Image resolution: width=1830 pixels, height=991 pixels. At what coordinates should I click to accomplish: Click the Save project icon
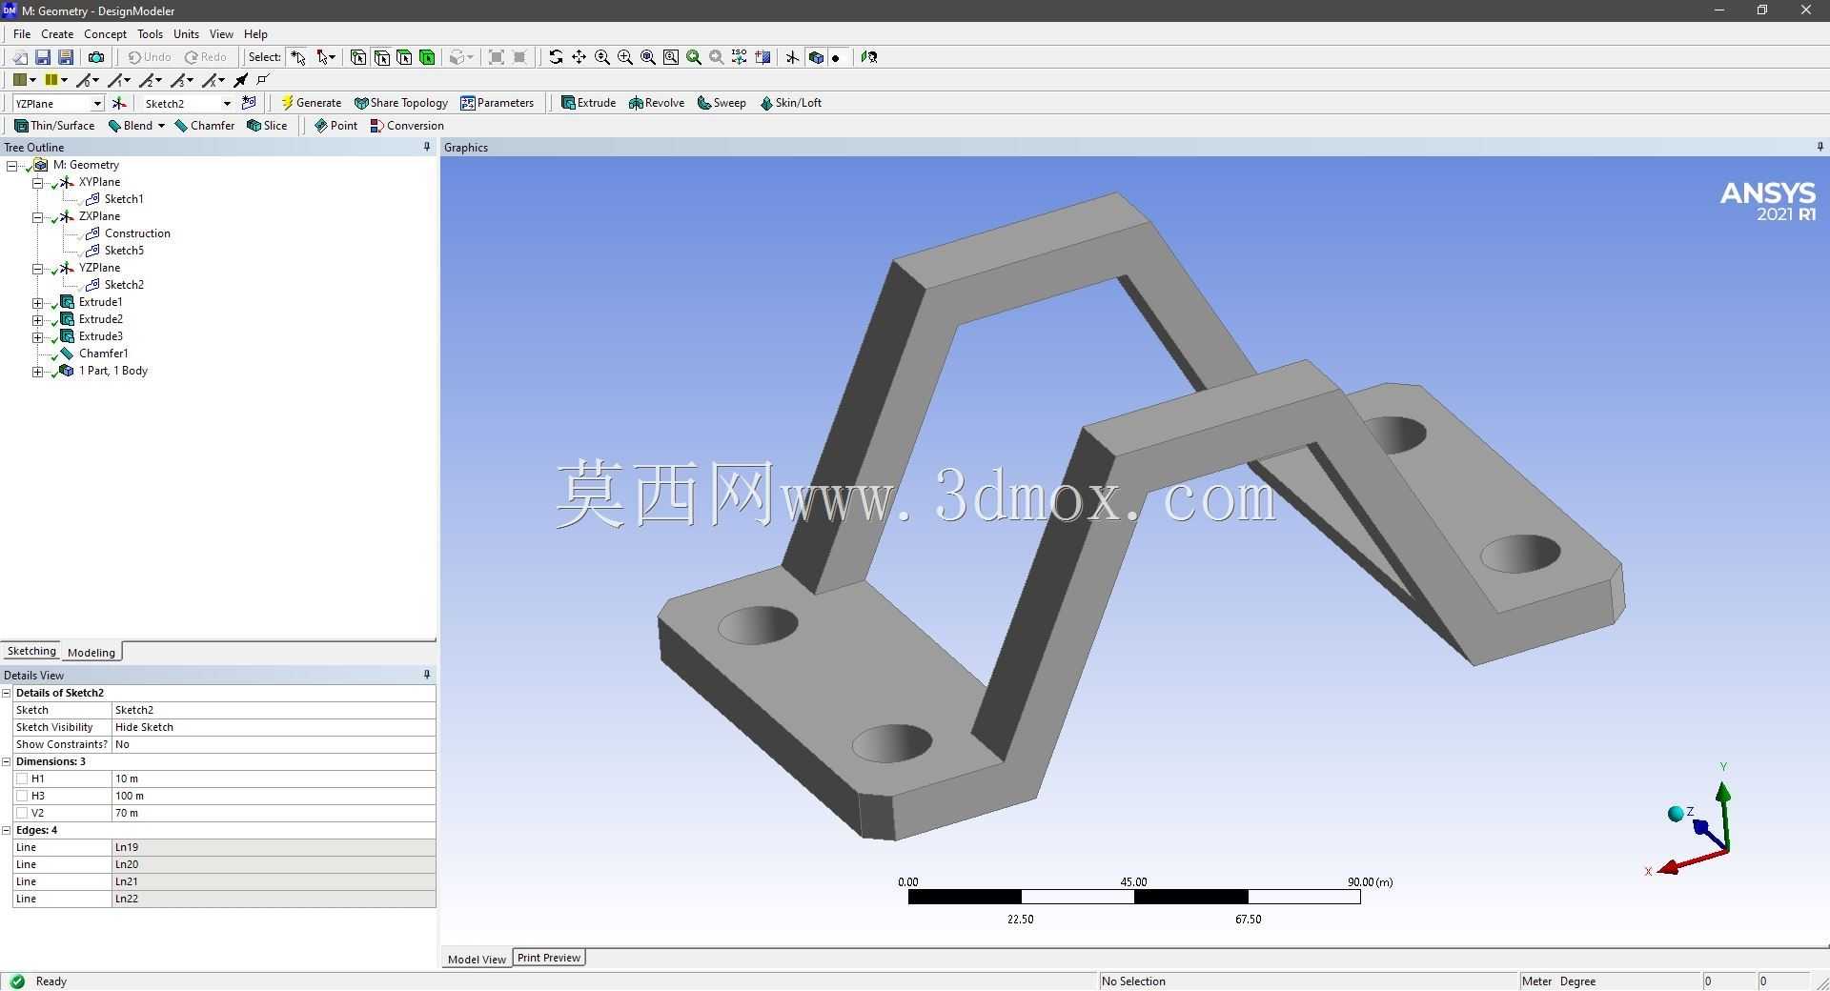[43, 57]
